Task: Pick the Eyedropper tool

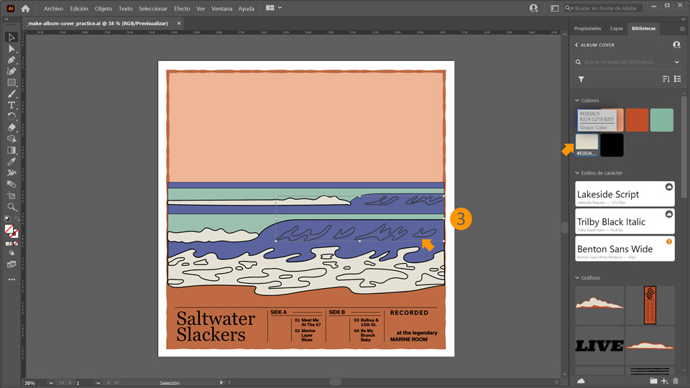Action: pos(11,162)
